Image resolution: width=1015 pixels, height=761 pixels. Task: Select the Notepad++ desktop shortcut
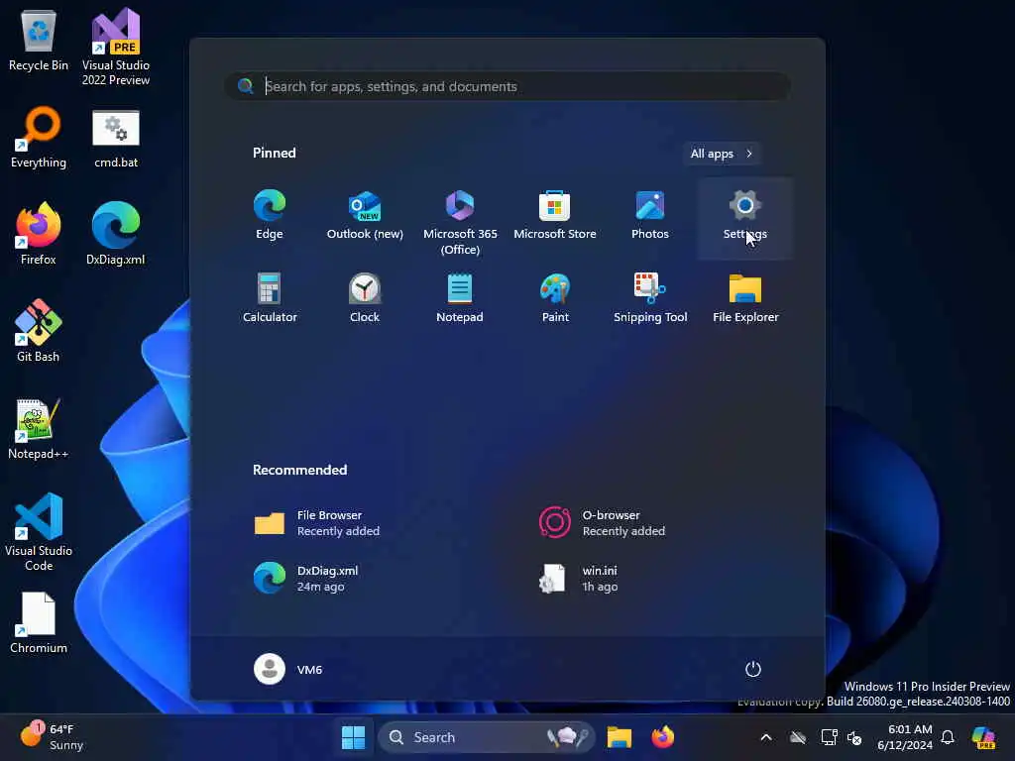pyautogui.click(x=39, y=428)
